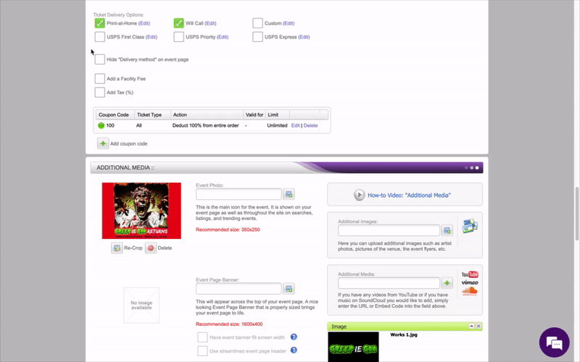Click the Edit link next to Will Call

[211, 23]
